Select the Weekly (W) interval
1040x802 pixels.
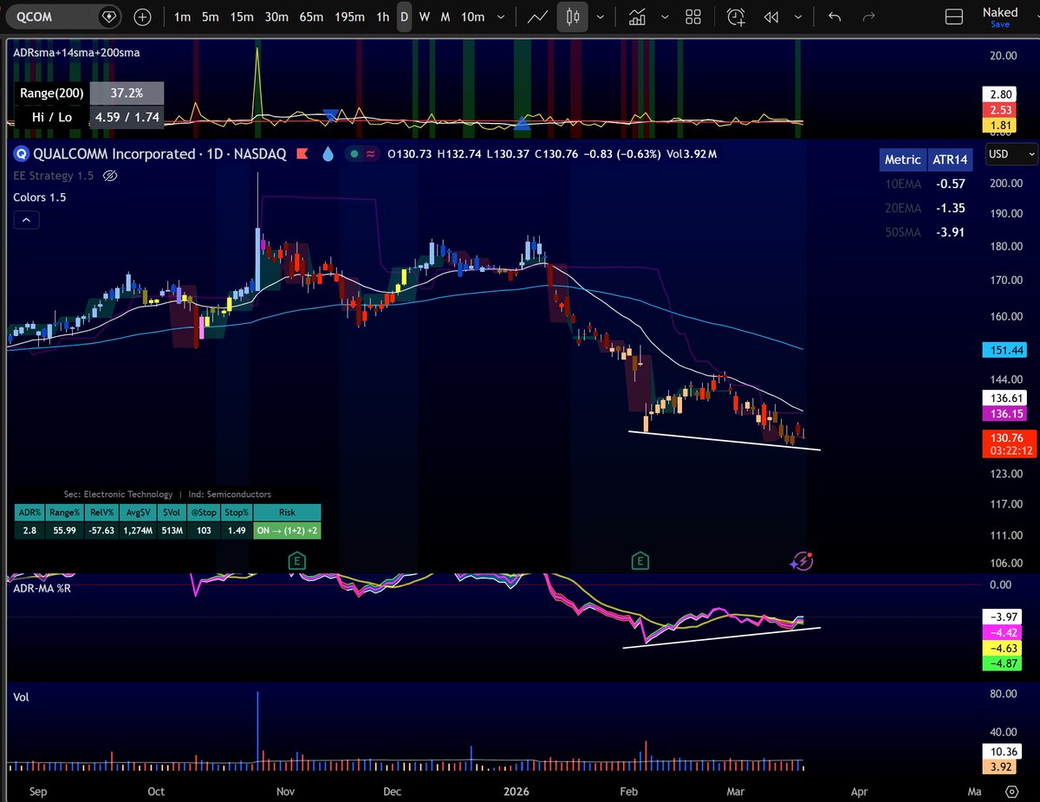pyautogui.click(x=424, y=16)
